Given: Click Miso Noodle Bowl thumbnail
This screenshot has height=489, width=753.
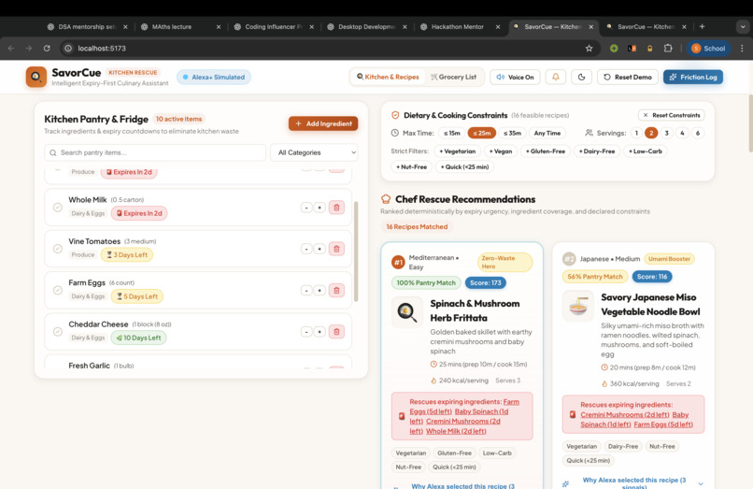Looking at the screenshot, I should point(577,306).
